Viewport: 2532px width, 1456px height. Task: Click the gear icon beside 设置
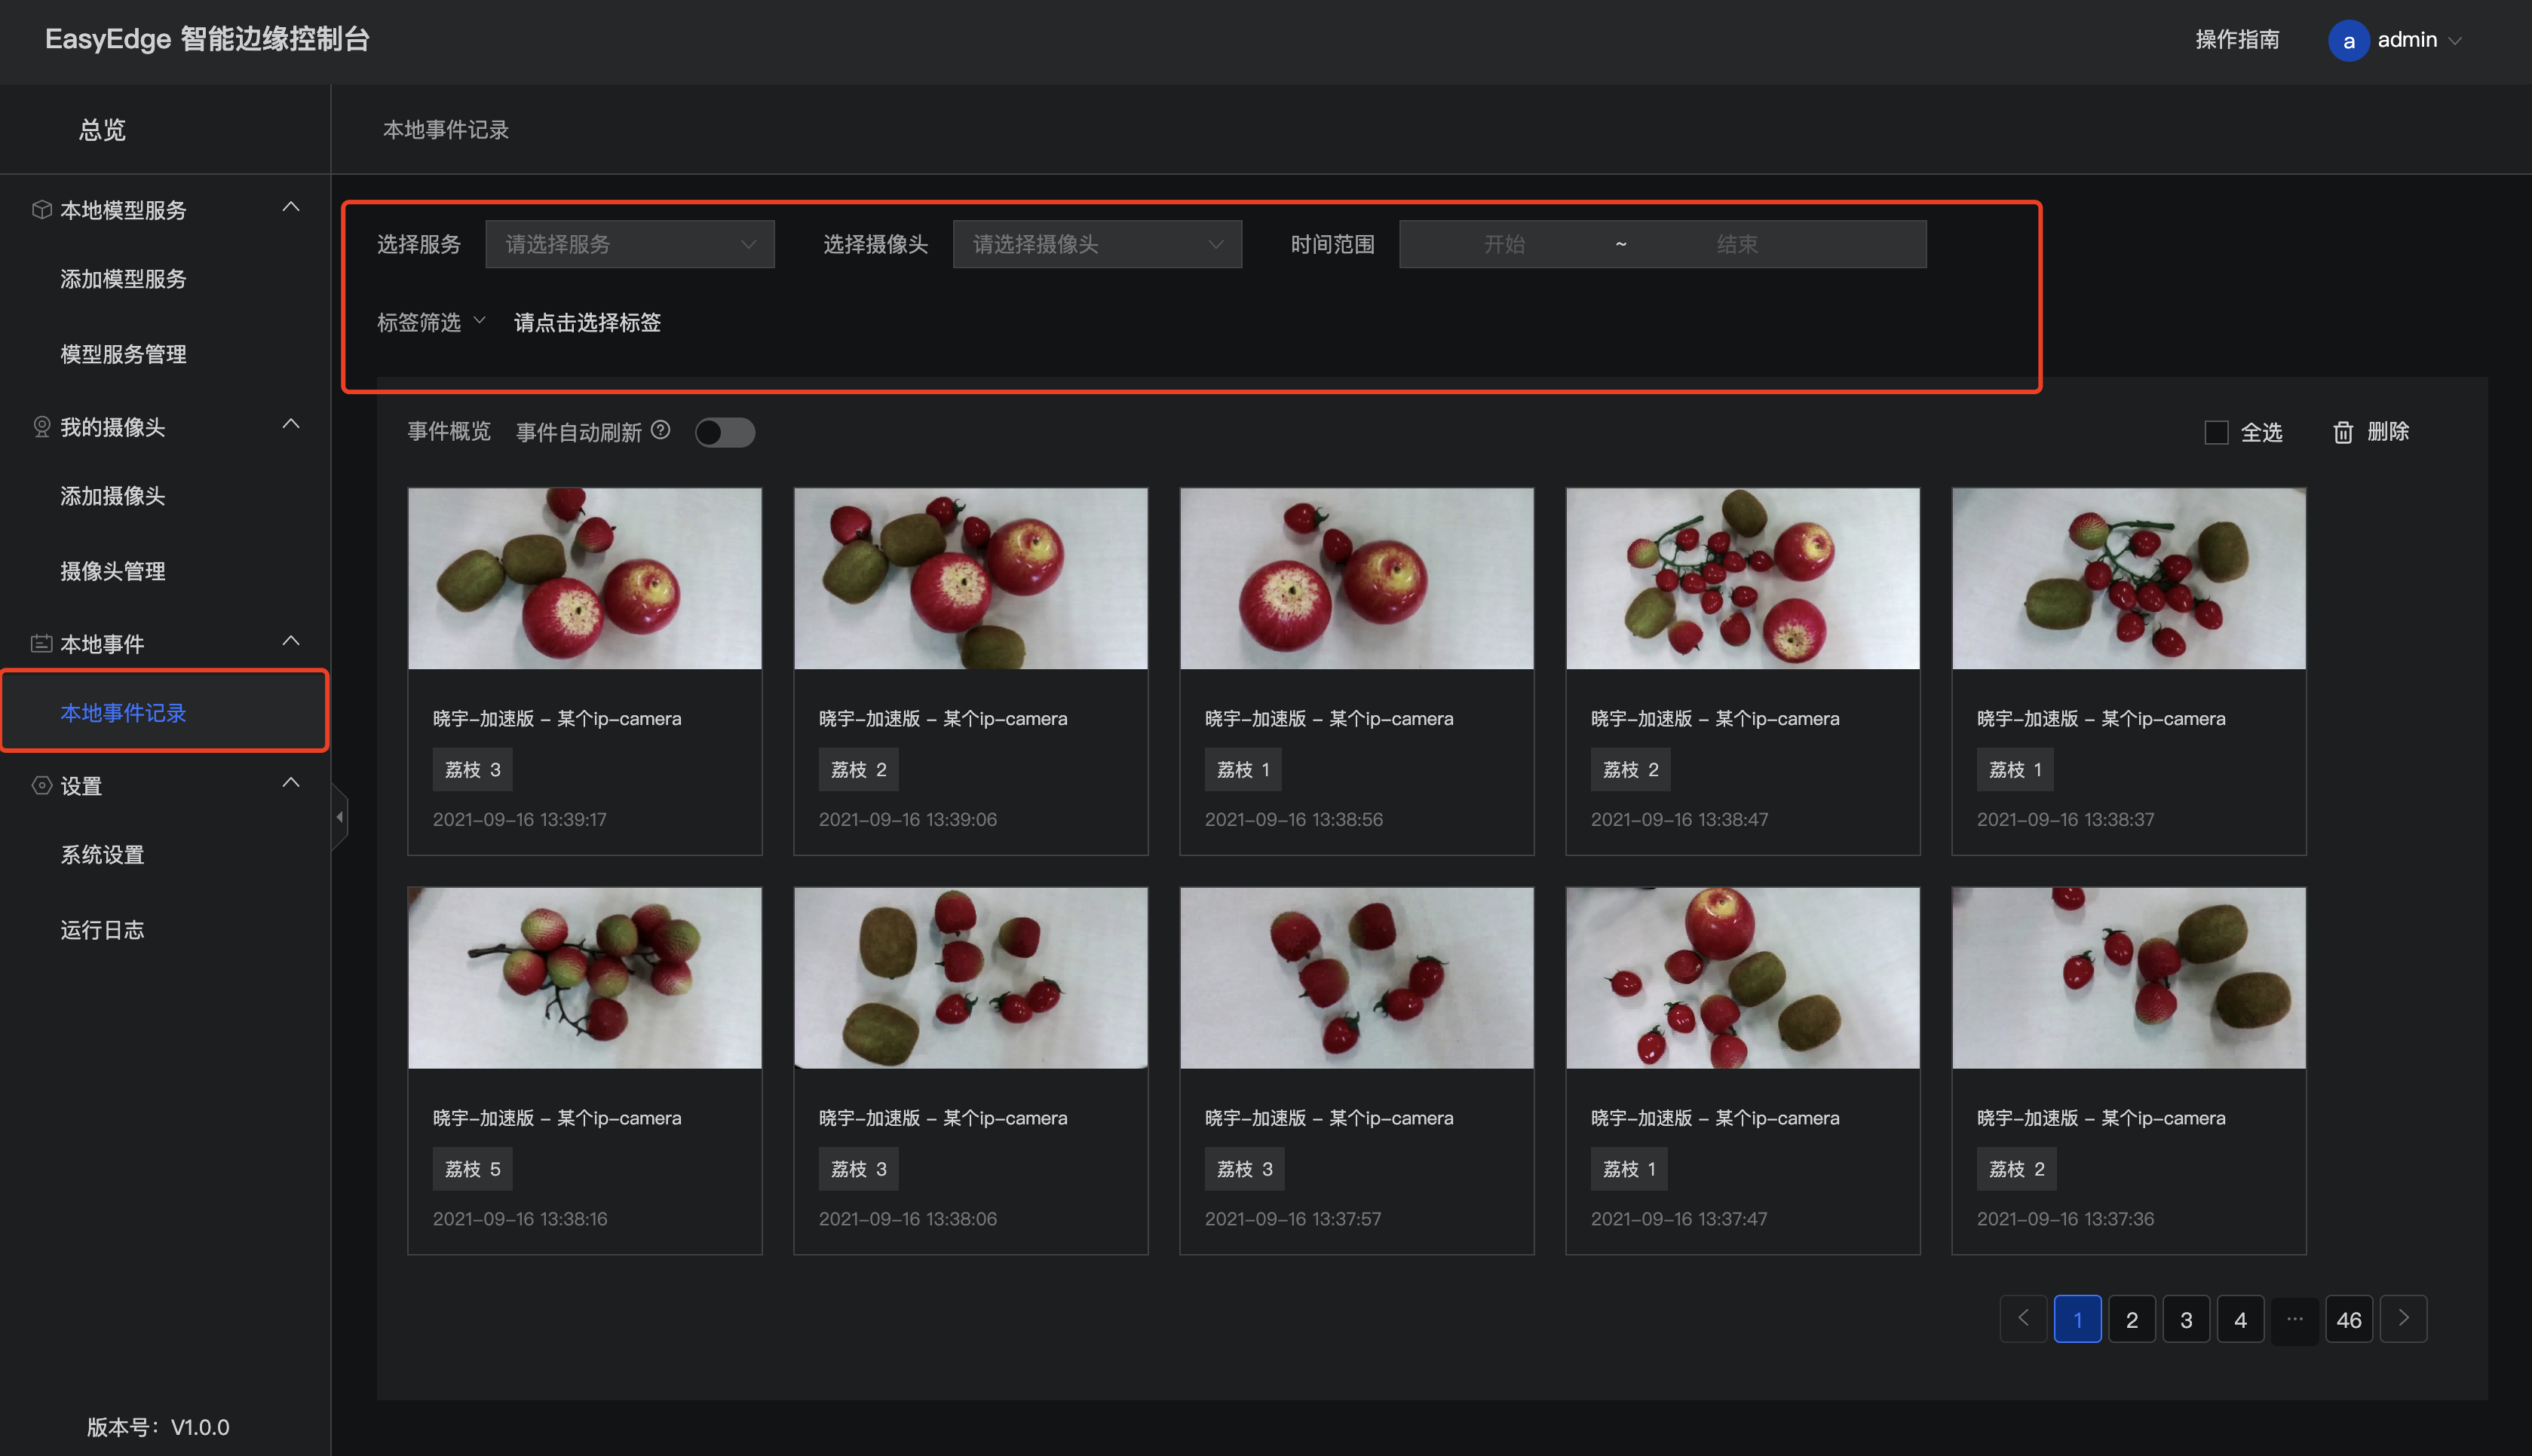click(x=41, y=785)
